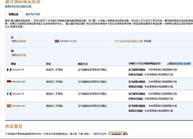Image resolution: width=193 pixels, height=139 pixels.
Task: Click 卖家自行配送 pricing label in Amazon.de row
Action: coord(136,87)
